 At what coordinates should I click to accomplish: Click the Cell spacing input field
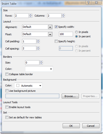pos(29,48)
